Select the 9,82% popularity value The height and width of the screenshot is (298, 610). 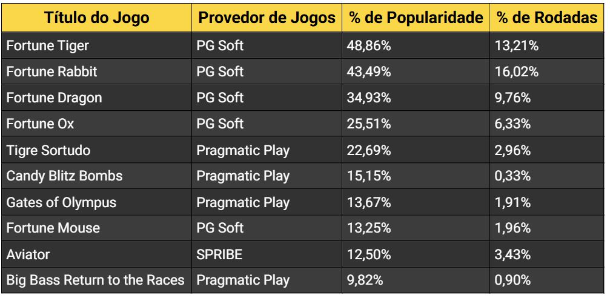click(x=365, y=280)
